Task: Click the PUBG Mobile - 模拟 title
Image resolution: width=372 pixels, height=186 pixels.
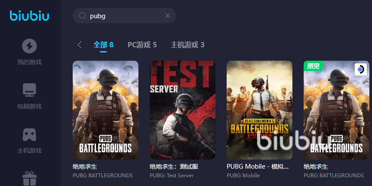Action: click(258, 166)
